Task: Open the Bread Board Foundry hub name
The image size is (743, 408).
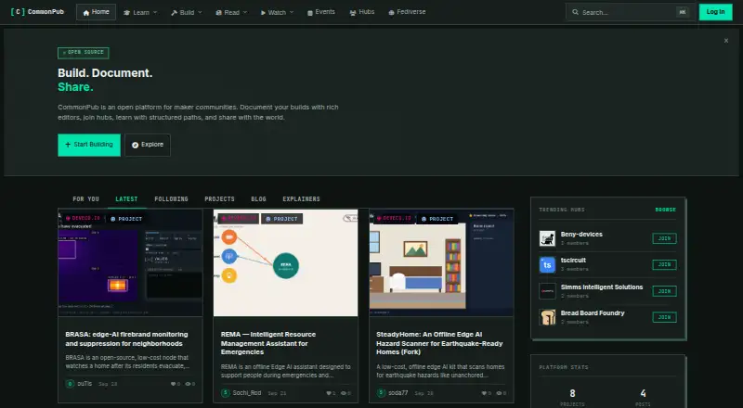Action: [x=593, y=313]
